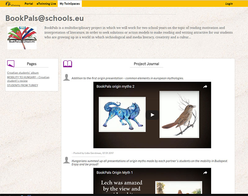Open the Portal menu item
The height and width of the screenshot is (196, 248).
[x=29, y=4]
